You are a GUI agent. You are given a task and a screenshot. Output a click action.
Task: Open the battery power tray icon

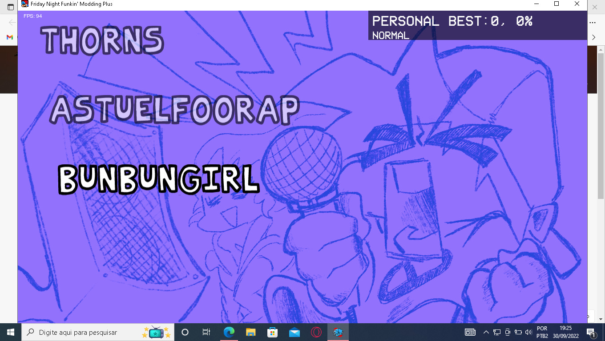pyautogui.click(x=518, y=332)
